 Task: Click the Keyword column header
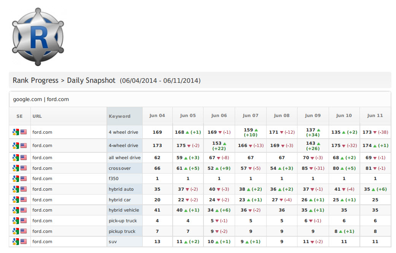(x=124, y=116)
